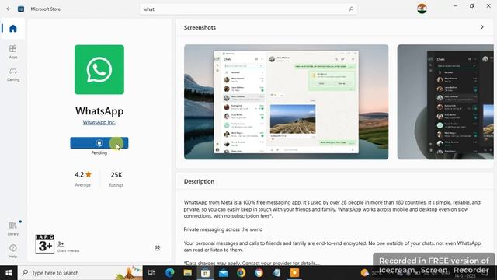Open File Explorer from taskbar
The width and height of the screenshot is (497, 280).
click(187, 273)
